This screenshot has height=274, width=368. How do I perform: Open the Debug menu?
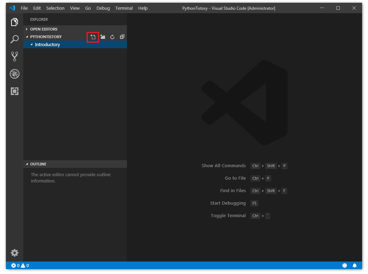click(x=103, y=8)
